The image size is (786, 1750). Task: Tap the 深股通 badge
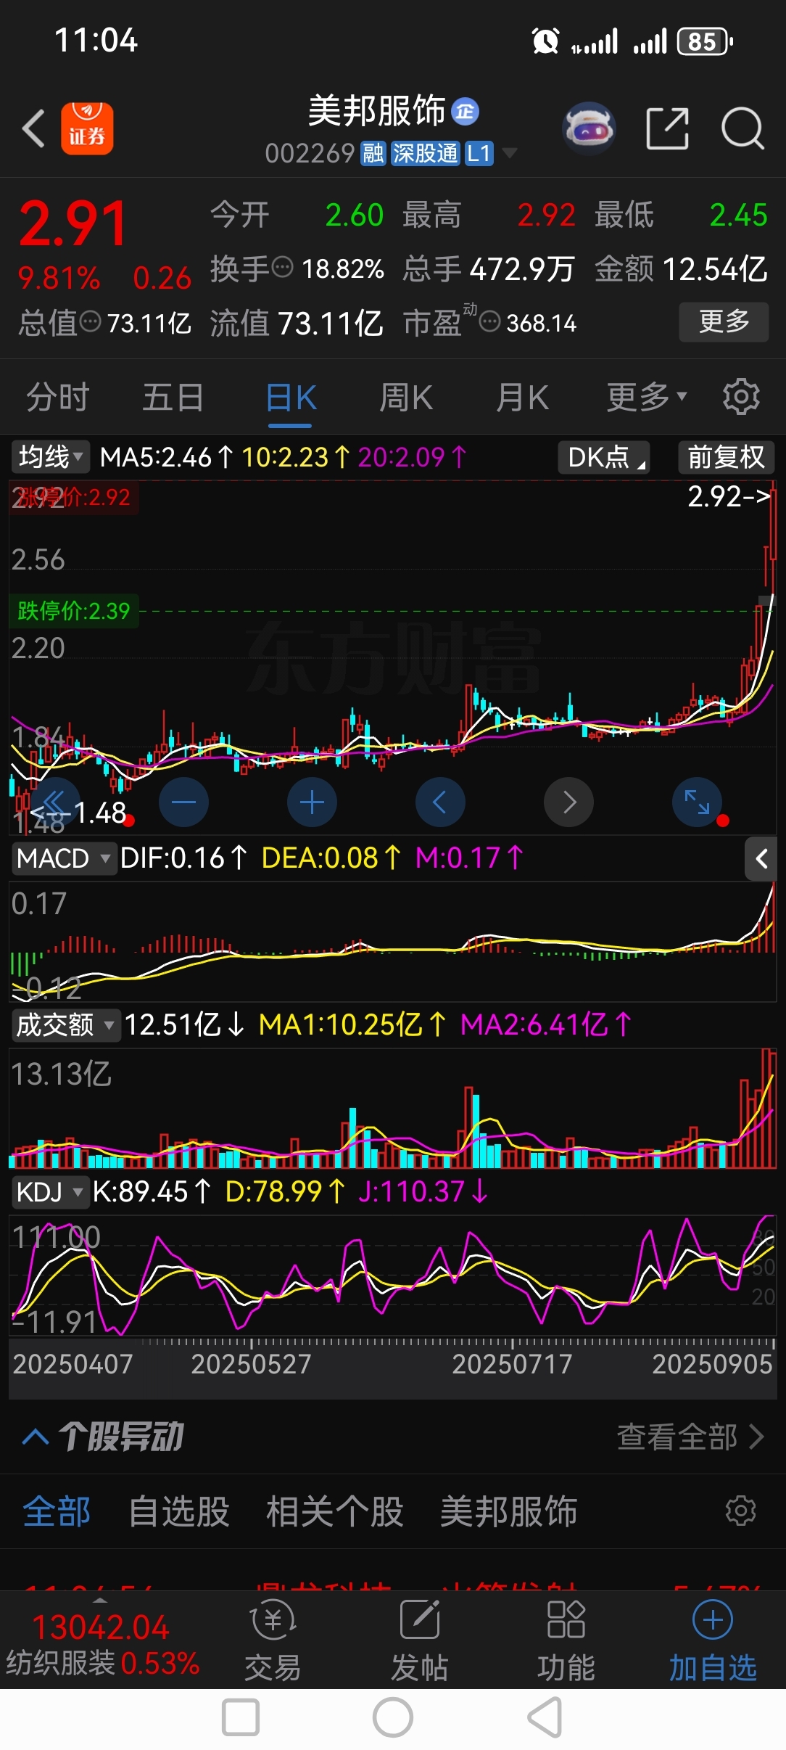coord(425,154)
